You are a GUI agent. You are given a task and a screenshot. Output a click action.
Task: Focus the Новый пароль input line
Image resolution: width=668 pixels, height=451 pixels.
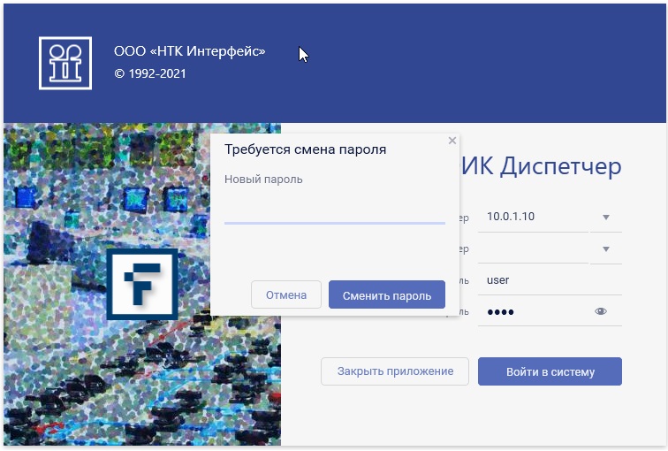[334, 212]
